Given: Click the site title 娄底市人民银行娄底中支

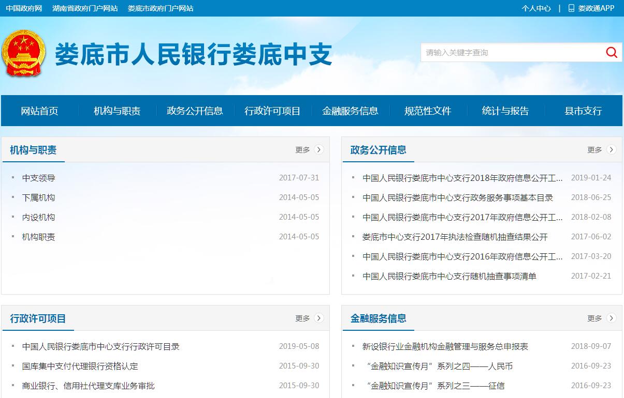Looking at the screenshot, I should tap(193, 54).
